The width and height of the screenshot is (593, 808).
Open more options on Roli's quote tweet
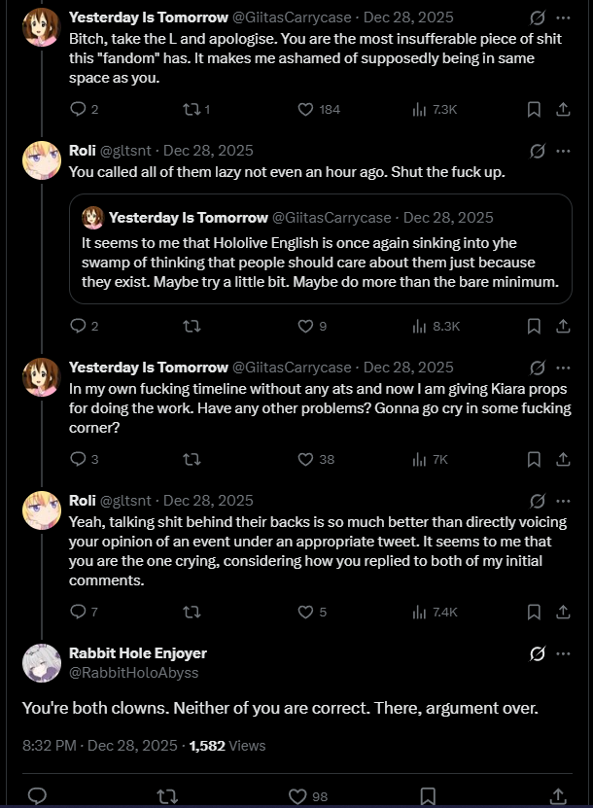pyautogui.click(x=564, y=151)
